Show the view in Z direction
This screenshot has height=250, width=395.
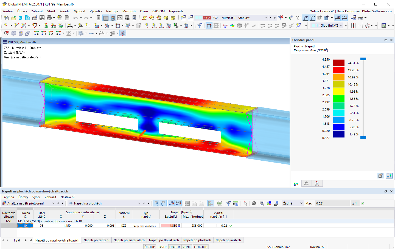[51, 33]
